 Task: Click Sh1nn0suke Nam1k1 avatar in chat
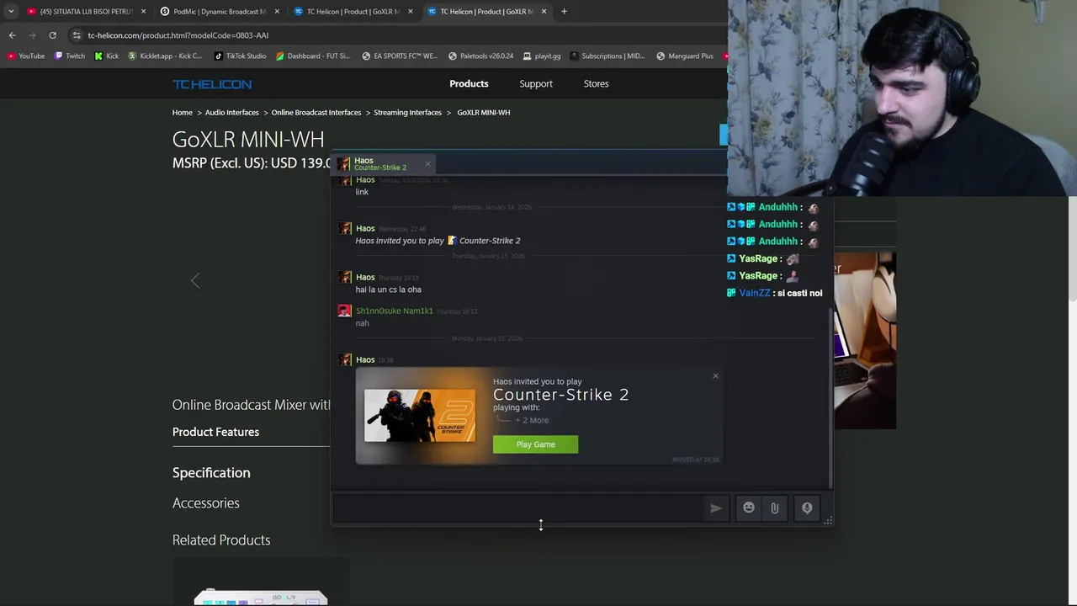point(344,311)
